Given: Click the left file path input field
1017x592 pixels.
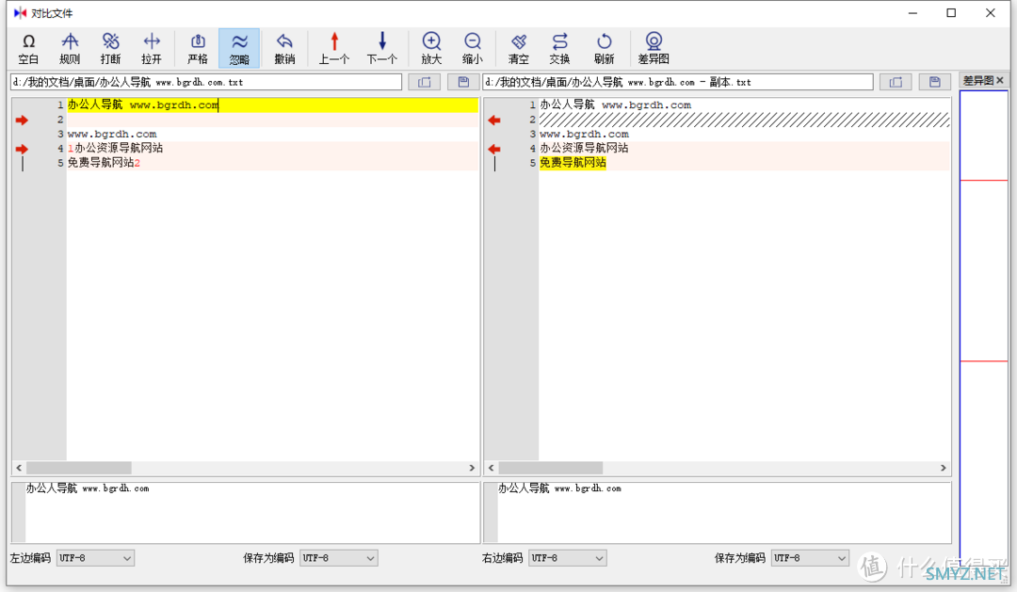Looking at the screenshot, I should (x=206, y=82).
